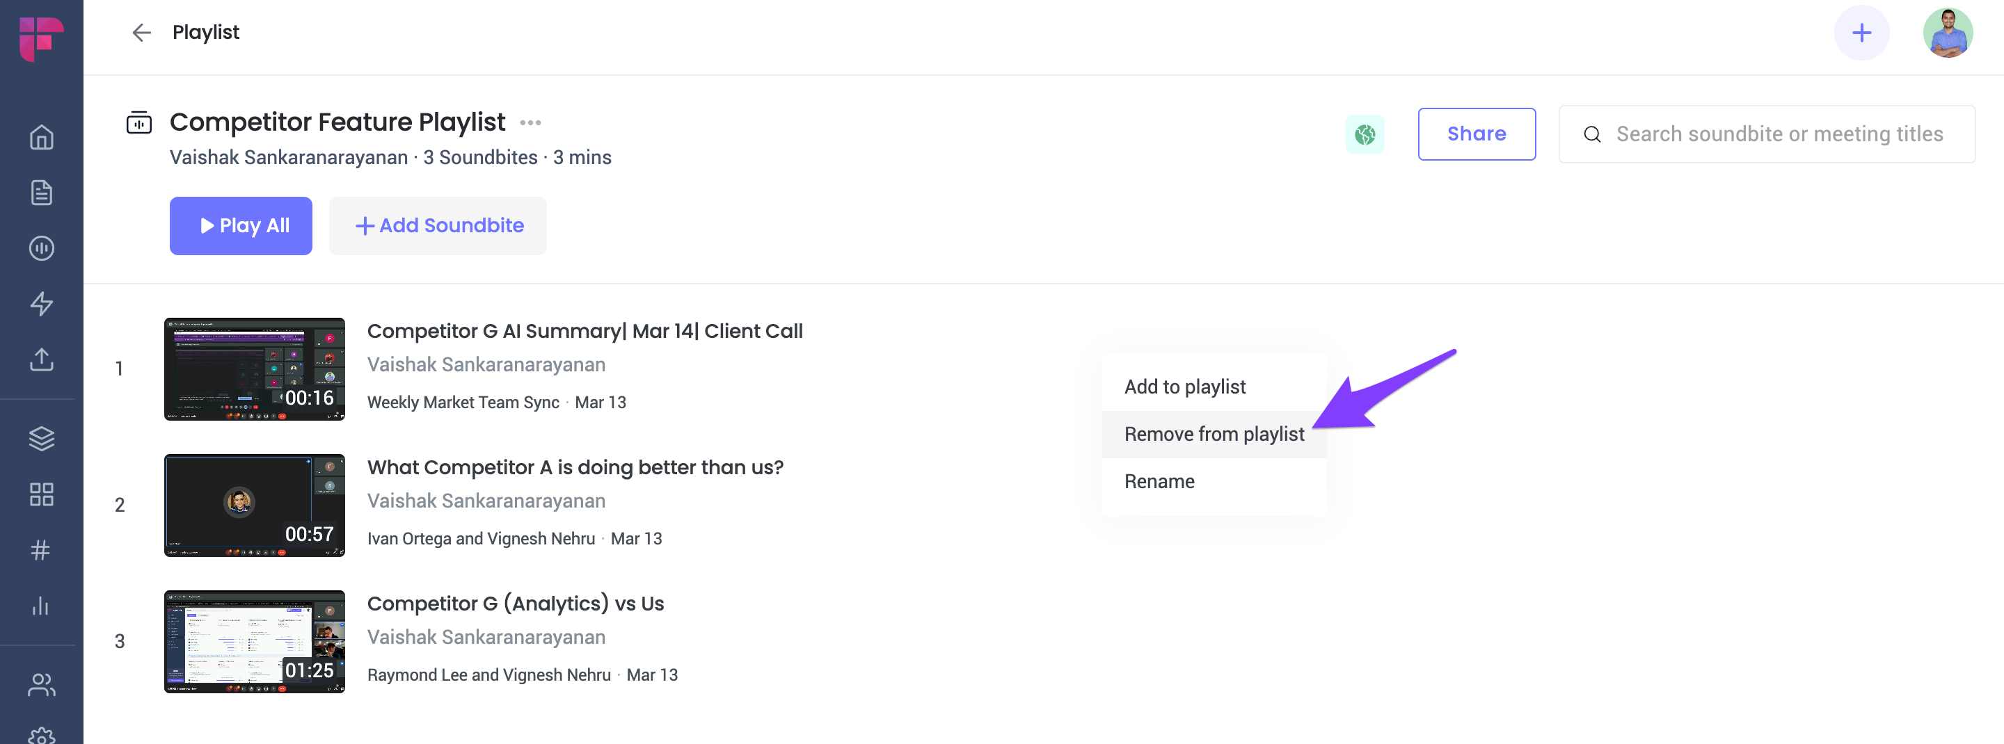
Task: Open the user profile avatar menu
Action: (1947, 33)
